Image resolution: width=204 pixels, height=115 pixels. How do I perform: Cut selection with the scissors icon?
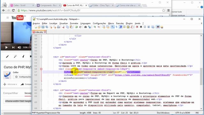[x=63, y=27]
